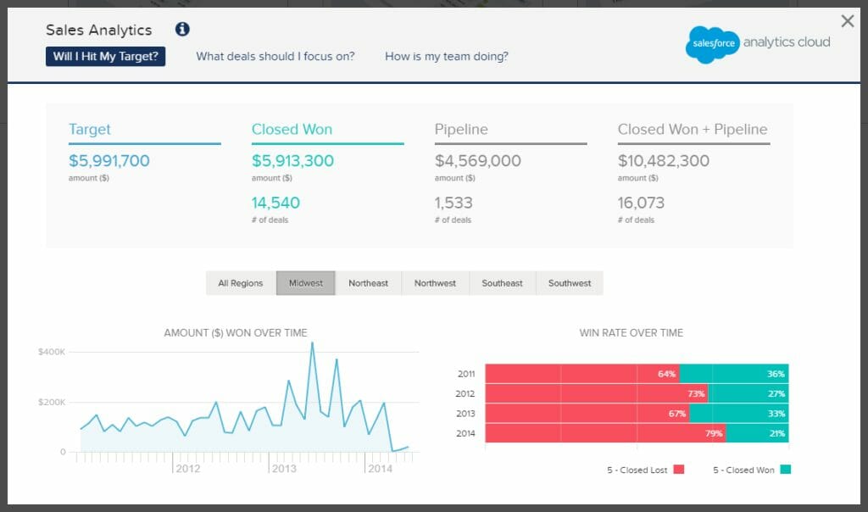Select the Northeast region filter
This screenshot has height=512, width=868.
click(x=368, y=283)
